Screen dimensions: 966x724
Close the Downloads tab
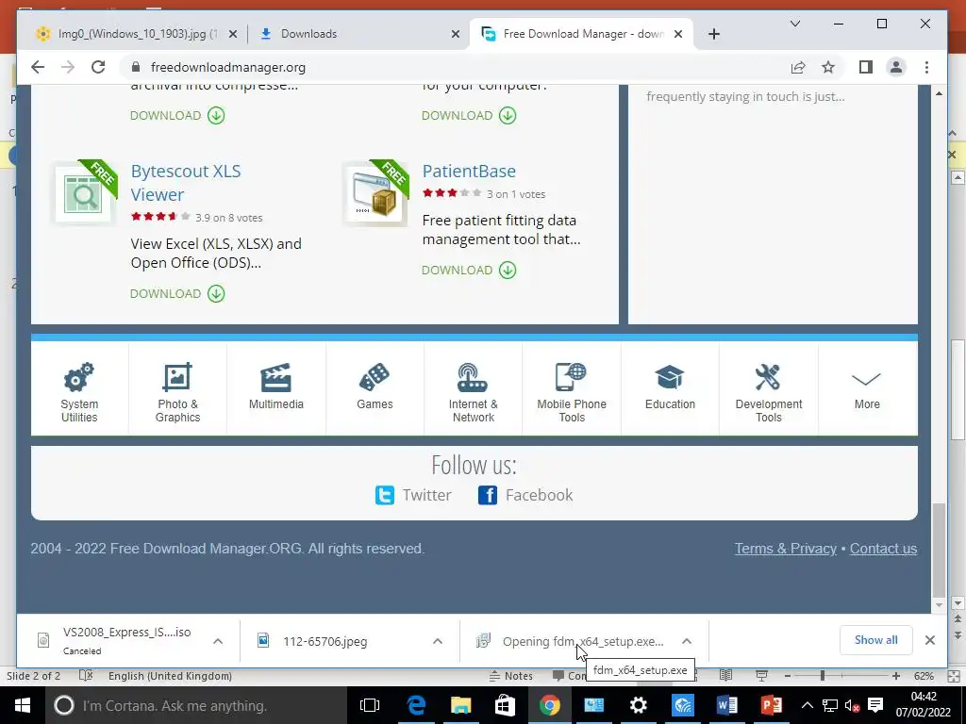pos(456,34)
